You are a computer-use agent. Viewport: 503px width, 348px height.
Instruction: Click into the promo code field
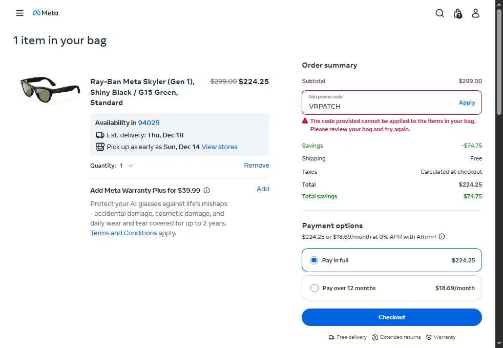pyautogui.click(x=379, y=106)
